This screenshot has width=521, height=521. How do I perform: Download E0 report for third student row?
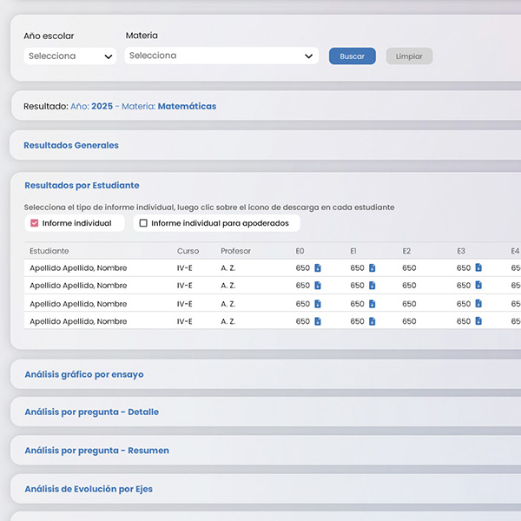point(318,304)
